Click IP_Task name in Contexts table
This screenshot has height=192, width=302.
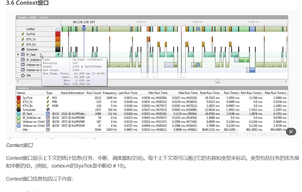[x=27, y=114]
